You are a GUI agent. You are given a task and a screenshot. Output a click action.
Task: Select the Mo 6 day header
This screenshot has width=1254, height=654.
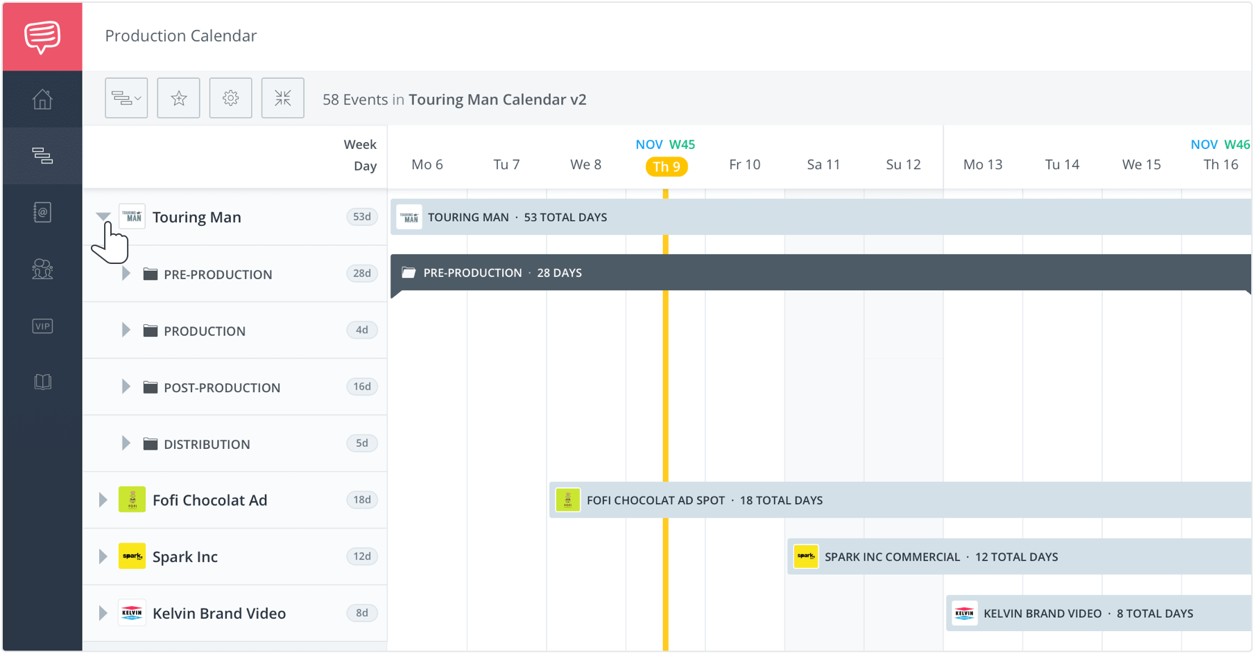point(427,165)
